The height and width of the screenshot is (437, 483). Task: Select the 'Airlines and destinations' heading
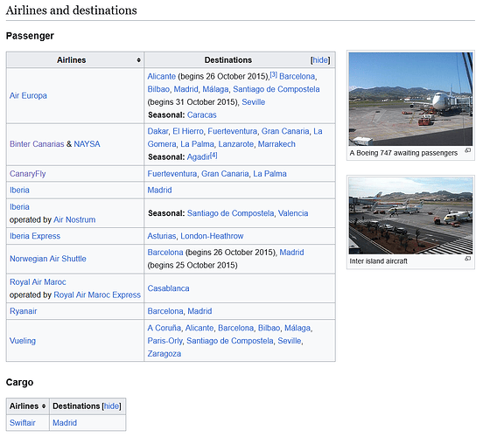click(72, 10)
